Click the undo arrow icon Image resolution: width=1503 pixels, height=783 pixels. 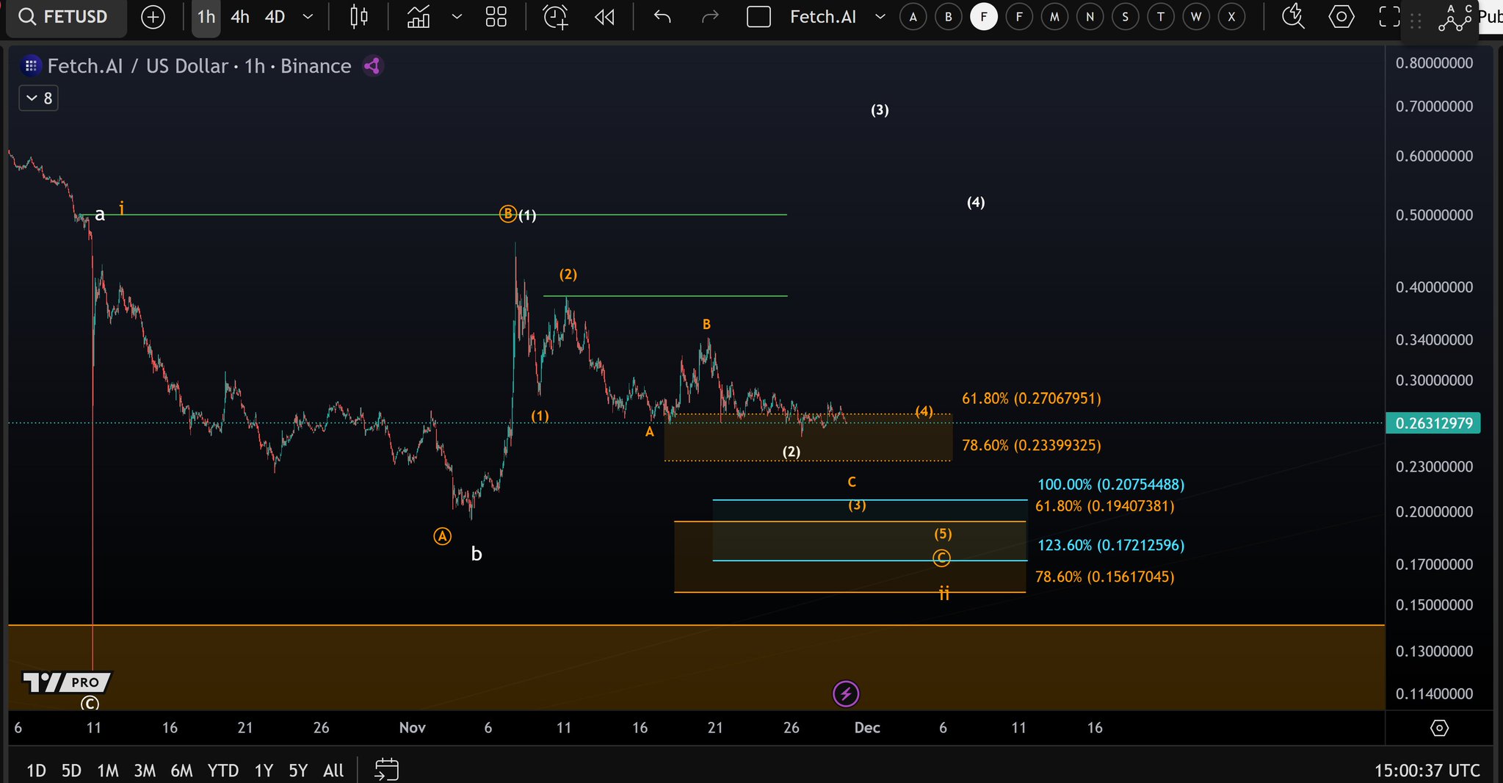(662, 17)
